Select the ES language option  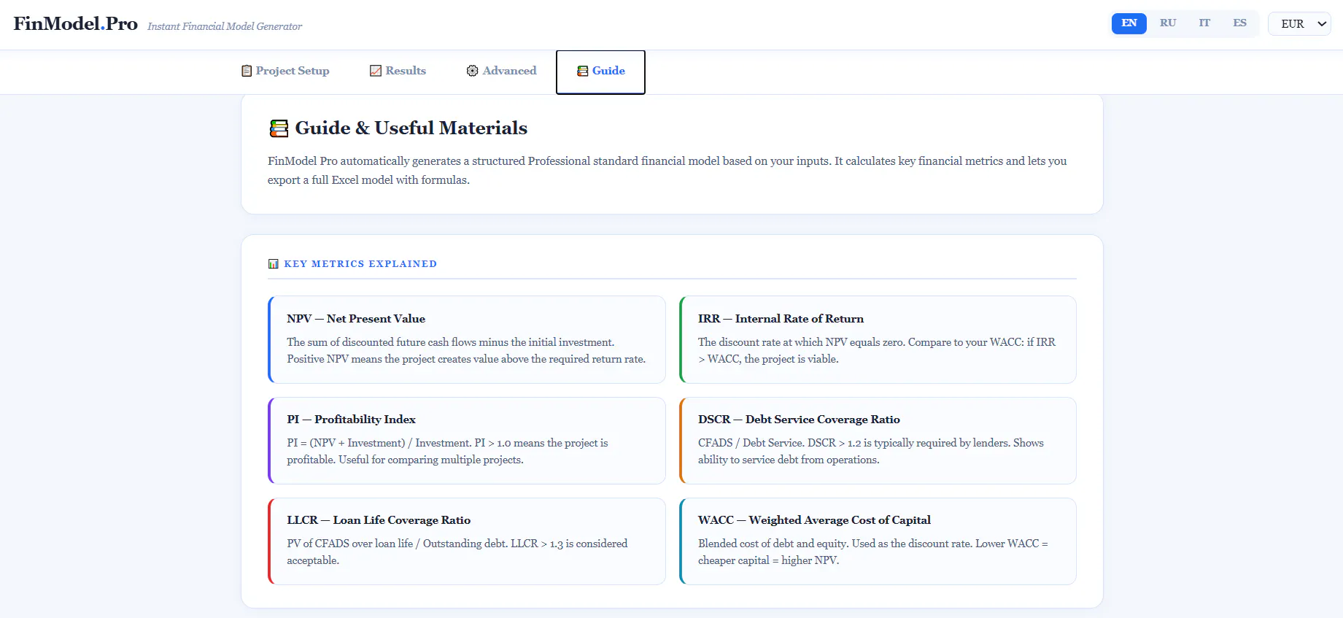[1239, 23]
